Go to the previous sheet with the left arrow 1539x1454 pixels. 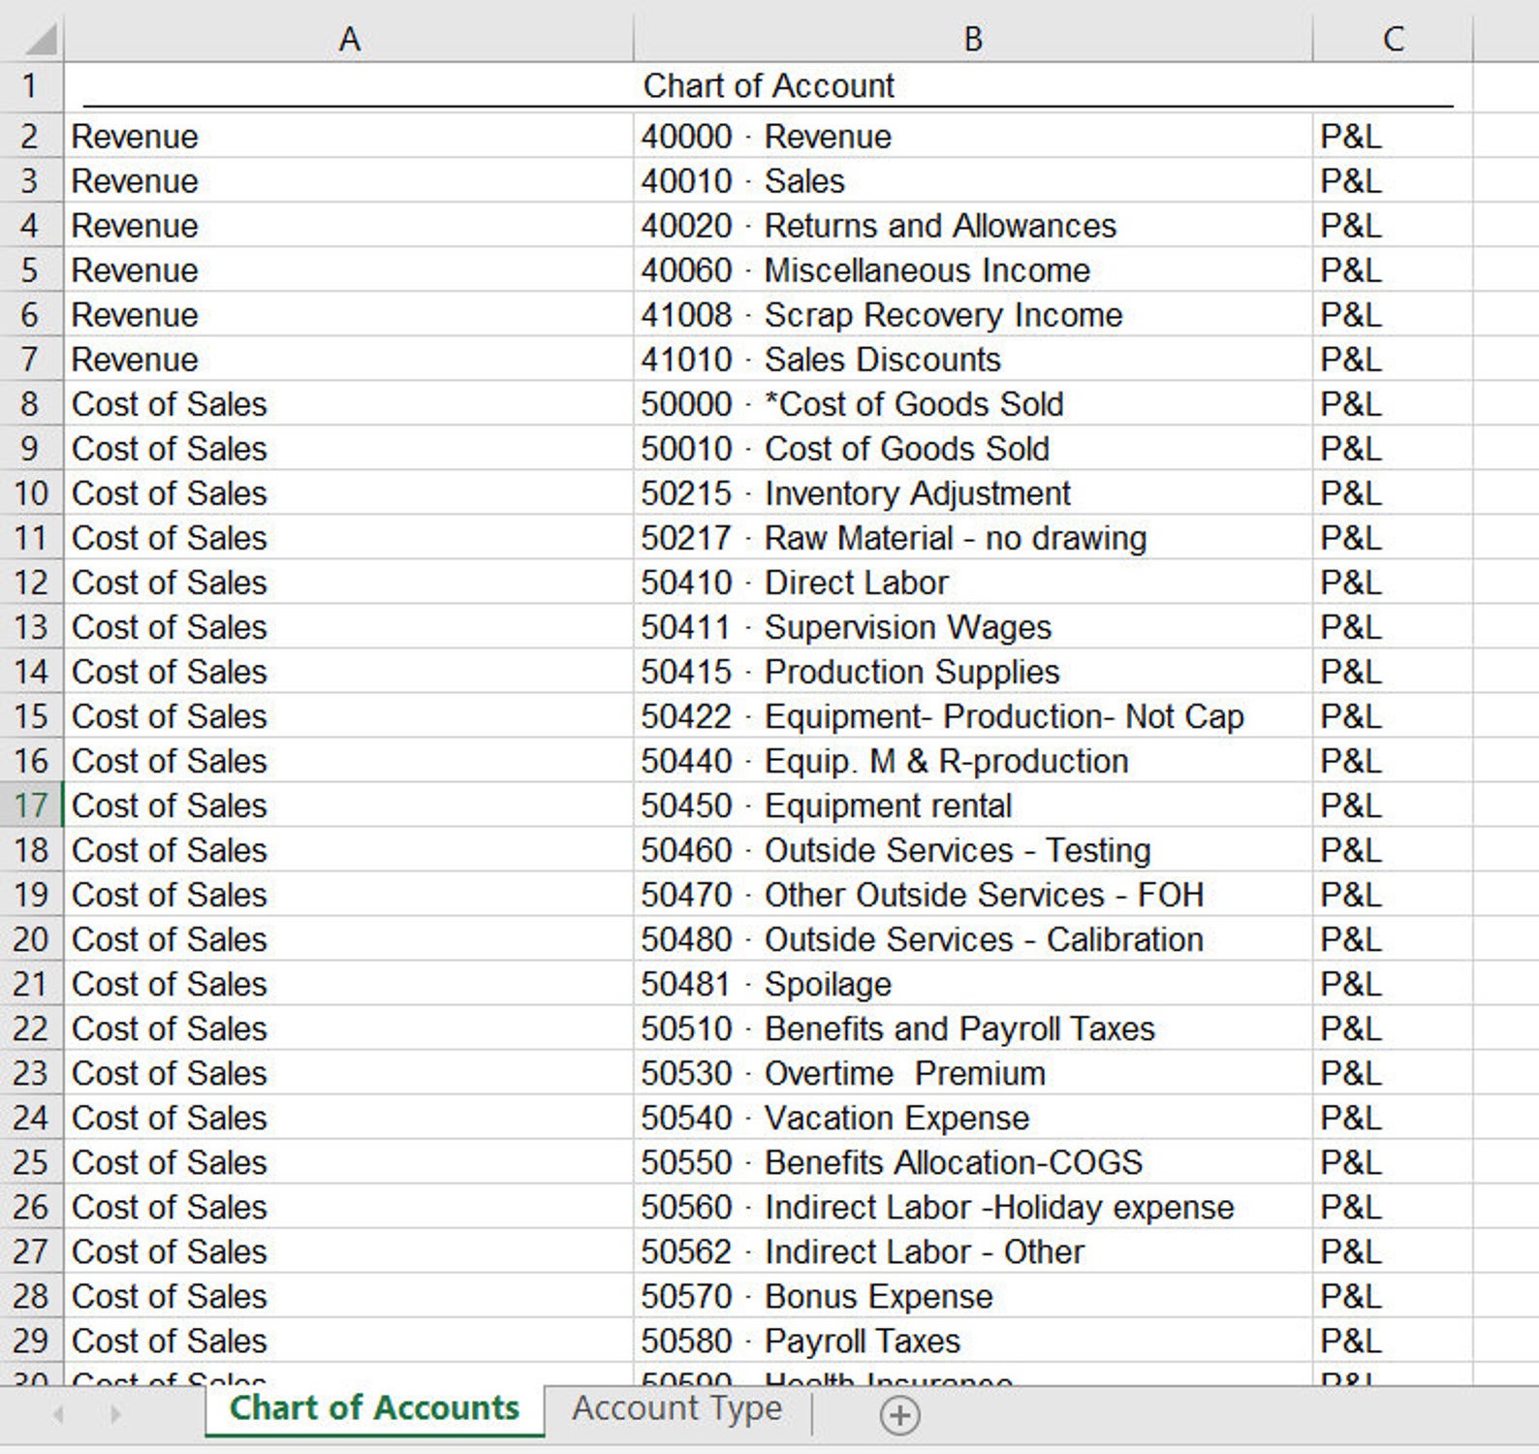[x=58, y=1414]
